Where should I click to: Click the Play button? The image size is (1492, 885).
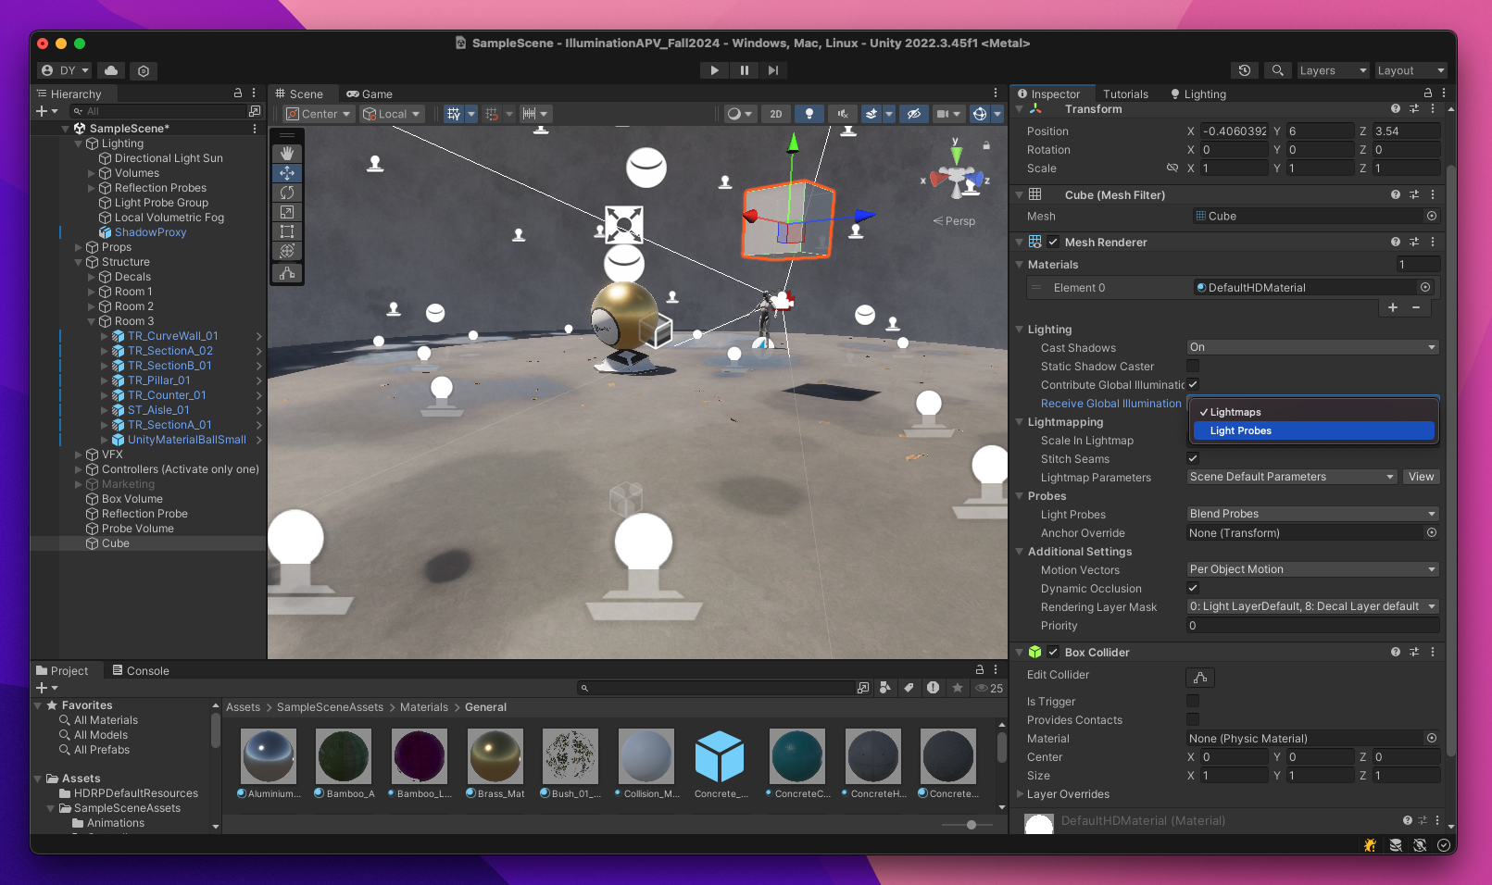[714, 70]
